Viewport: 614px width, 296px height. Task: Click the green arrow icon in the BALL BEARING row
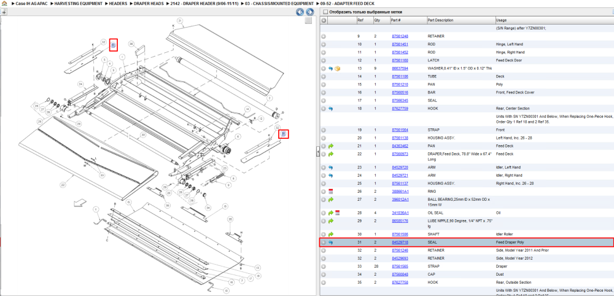[x=331, y=200]
